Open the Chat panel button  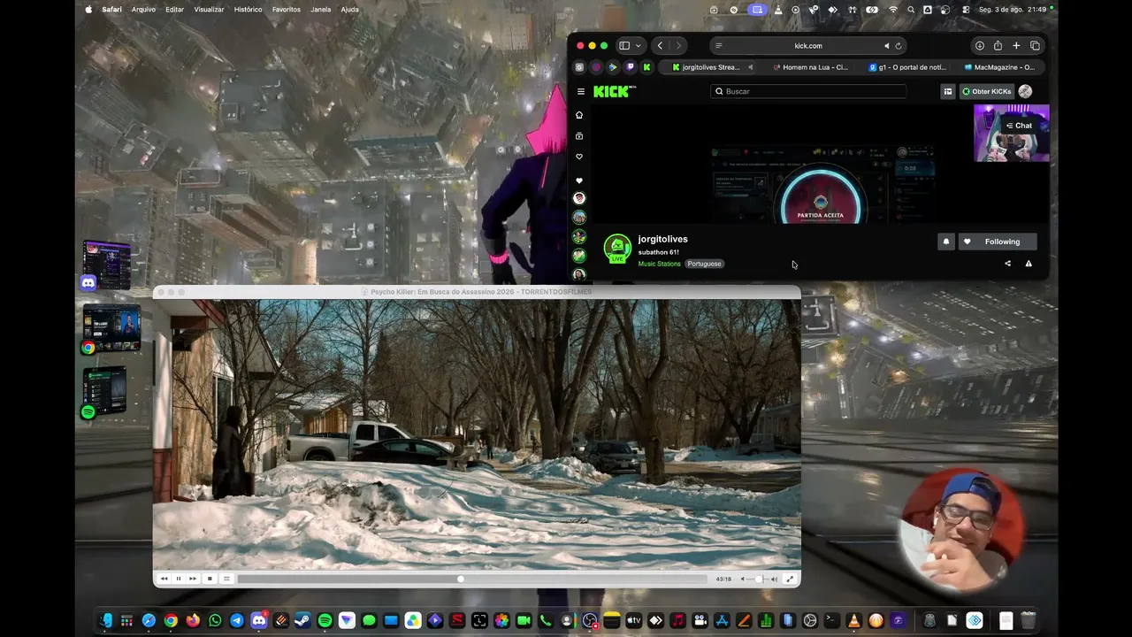pos(1019,126)
